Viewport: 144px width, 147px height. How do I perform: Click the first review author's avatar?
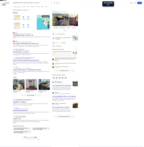(x=53, y=59)
